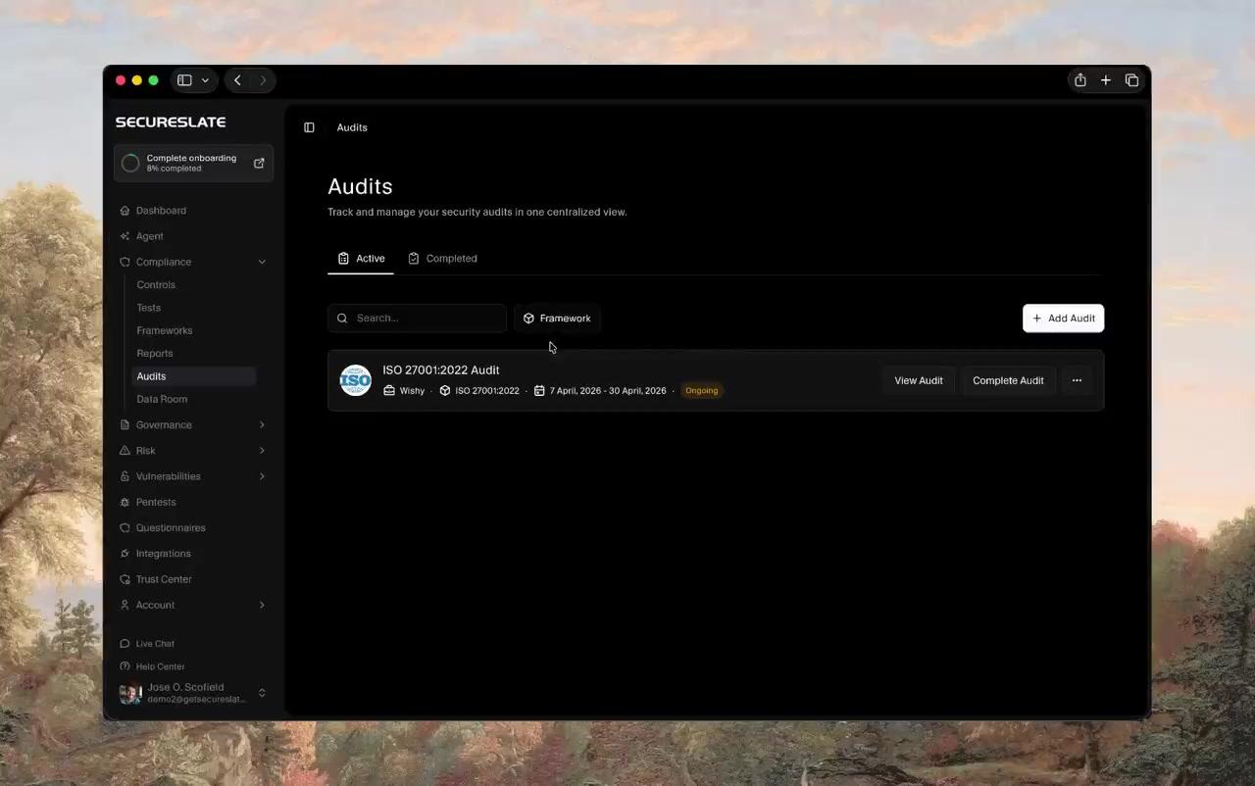Click the ISO logo thumbnail
This screenshot has width=1255, height=786.
click(356, 380)
